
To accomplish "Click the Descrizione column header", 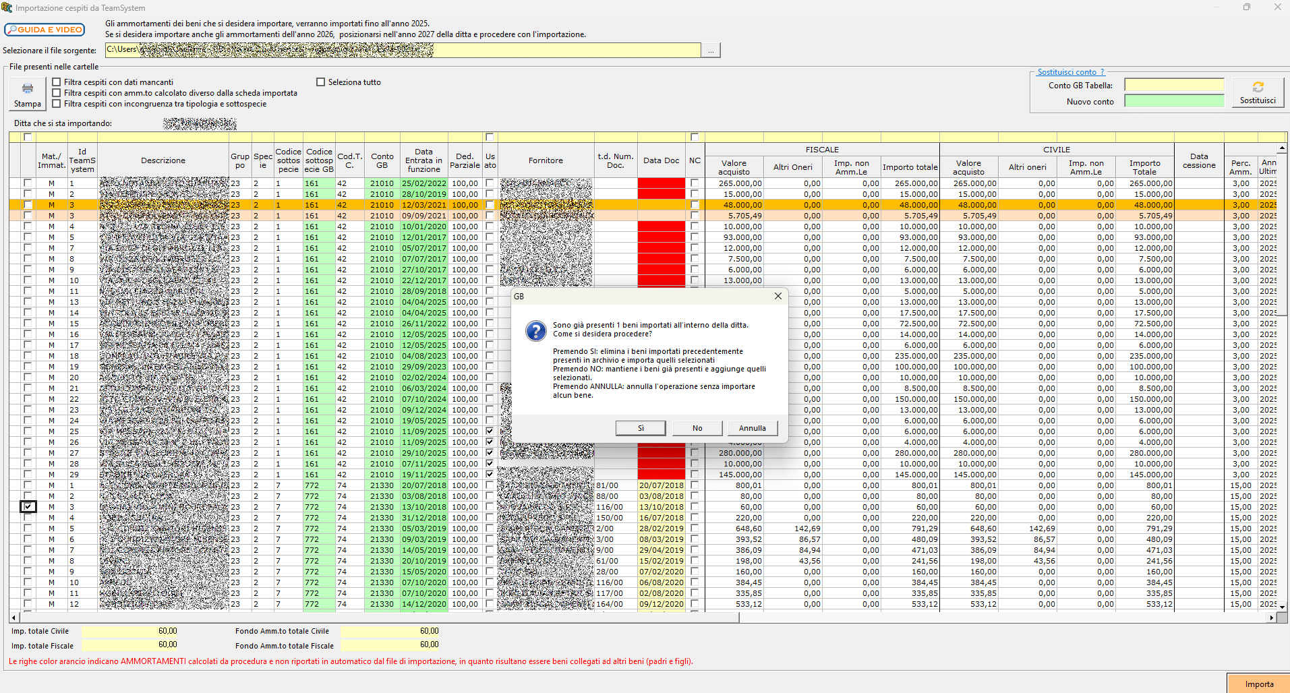I will pos(163,160).
